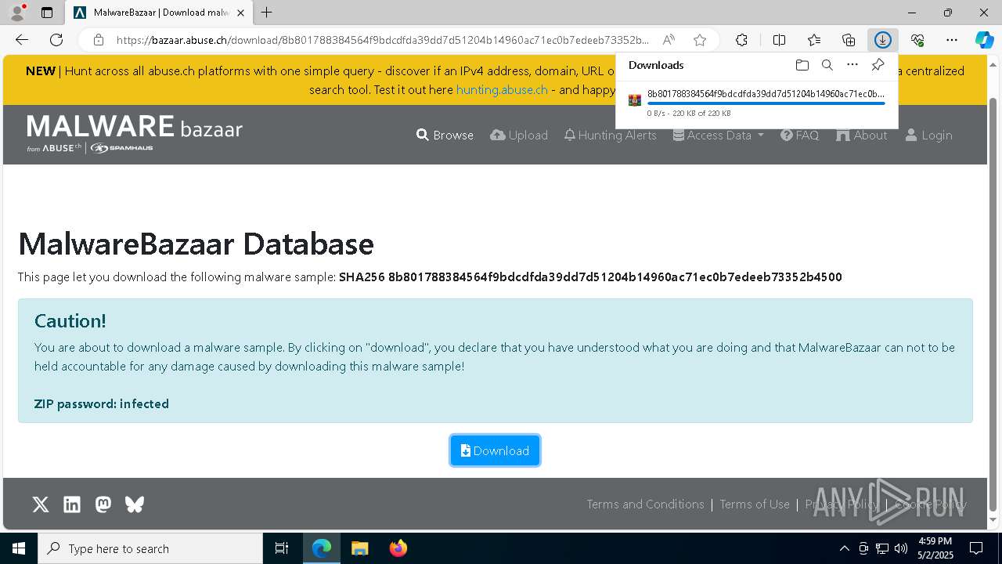The height and width of the screenshot is (564, 1002).
Task: Click the download progress bar
Action: click(x=766, y=103)
